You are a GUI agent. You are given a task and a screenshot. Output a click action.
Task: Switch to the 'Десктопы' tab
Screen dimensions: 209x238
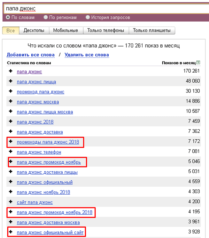coord(34,31)
